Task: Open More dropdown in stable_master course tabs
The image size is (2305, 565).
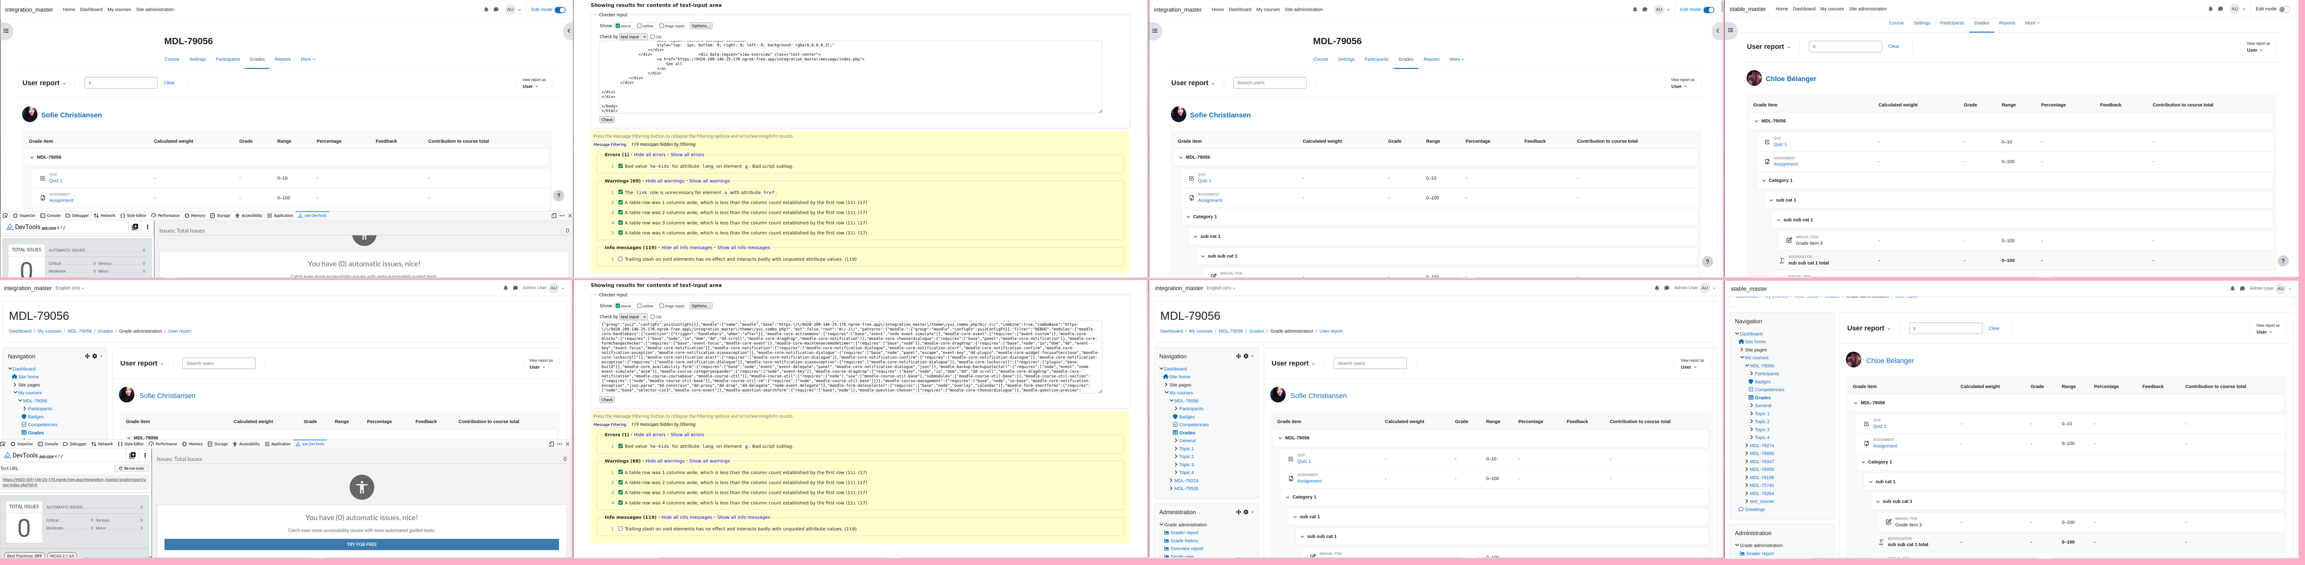Action: [2032, 23]
